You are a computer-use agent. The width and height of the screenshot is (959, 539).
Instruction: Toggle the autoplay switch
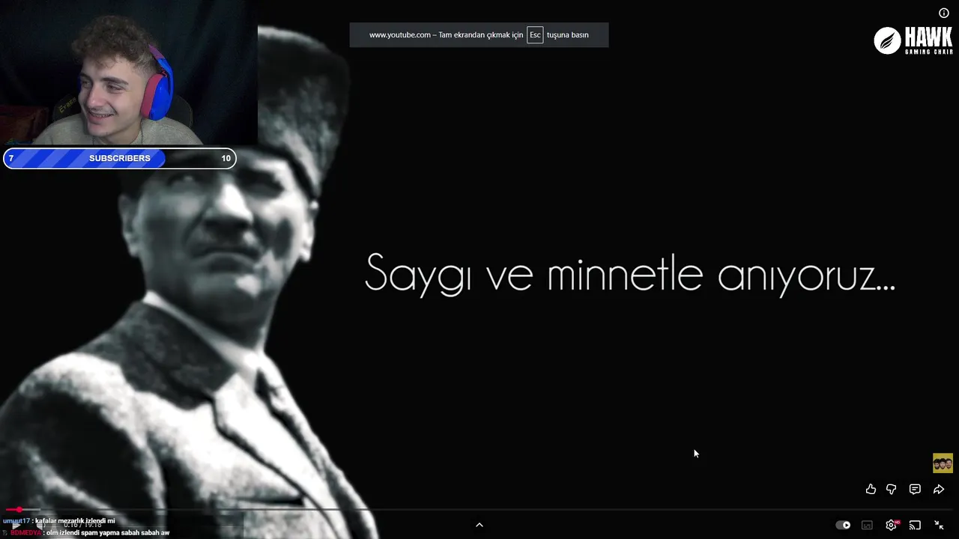[x=843, y=525]
